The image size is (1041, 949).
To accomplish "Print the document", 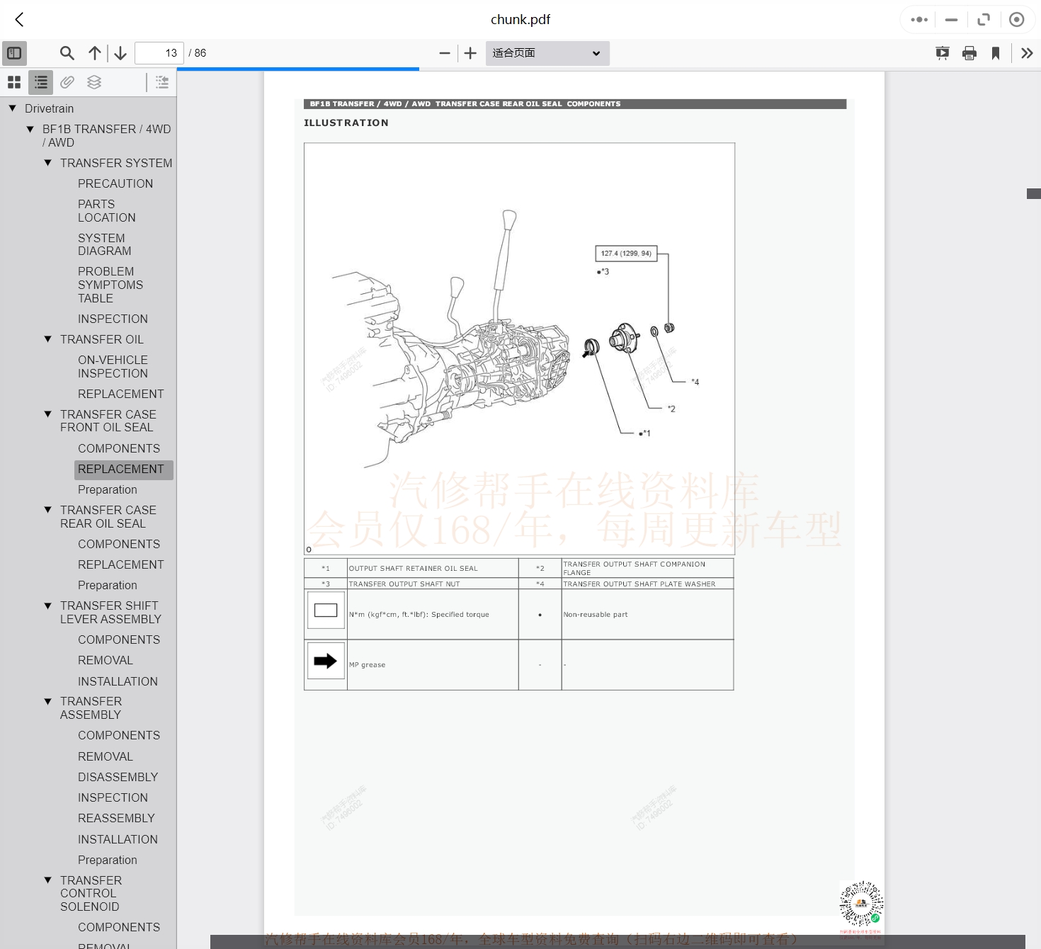I will click(x=969, y=53).
